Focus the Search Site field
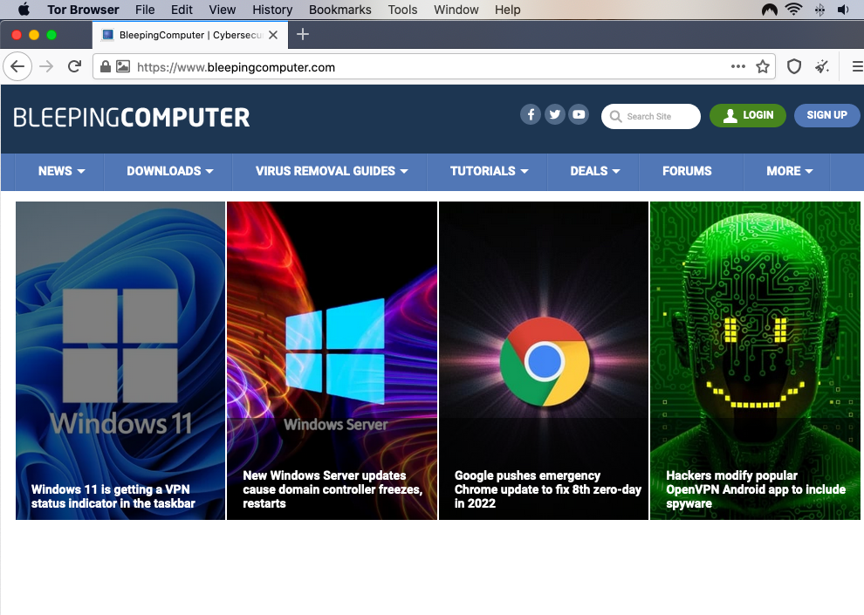Viewport: 864px width, 615px height. (651, 117)
